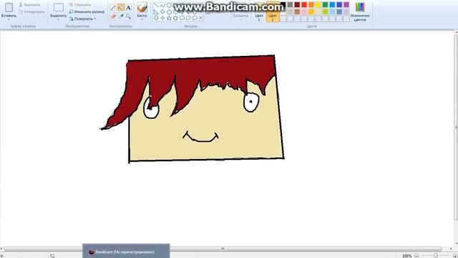Click the zoom out minus button

[x=416, y=256]
